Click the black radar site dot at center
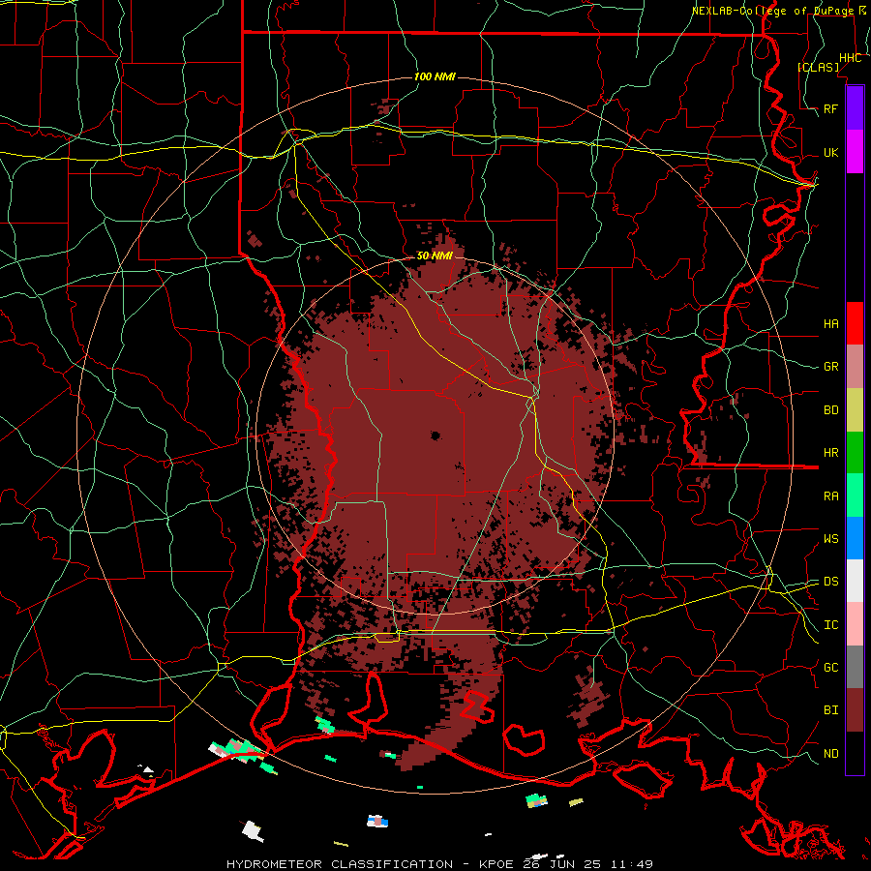The image size is (871, 871). (x=435, y=435)
